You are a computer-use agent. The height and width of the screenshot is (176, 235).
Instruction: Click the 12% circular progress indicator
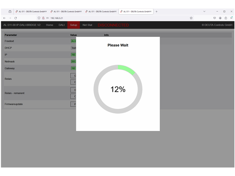tap(118, 89)
